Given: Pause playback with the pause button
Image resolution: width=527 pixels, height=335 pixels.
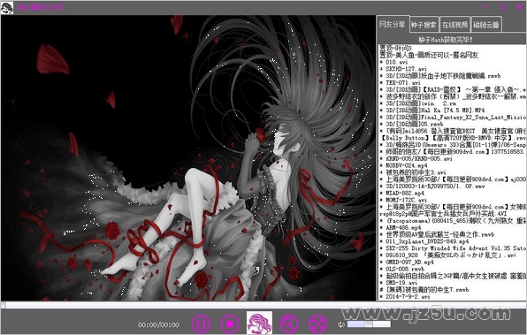Looking at the screenshot, I should point(201,324).
